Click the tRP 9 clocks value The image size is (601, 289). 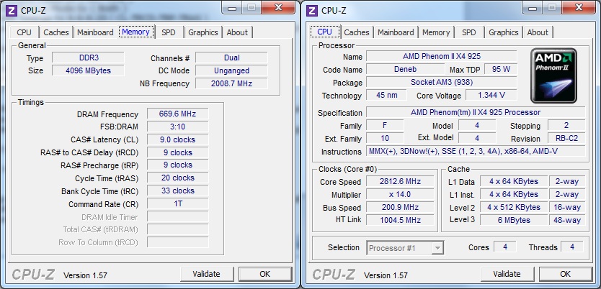(178, 165)
